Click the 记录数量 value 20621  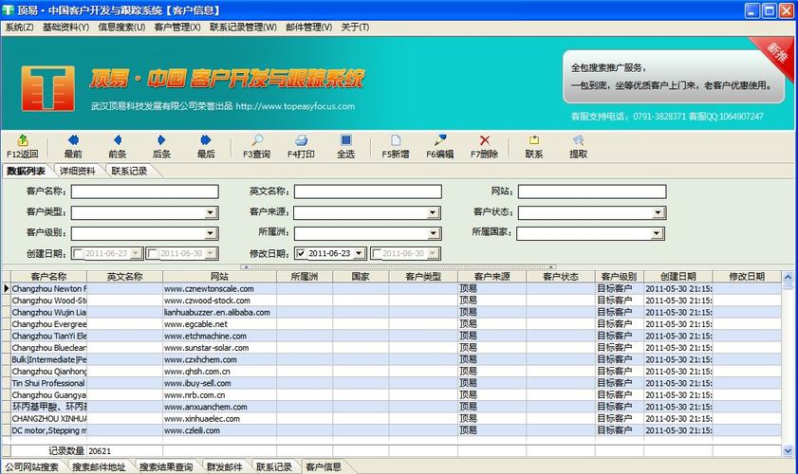(100, 451)
